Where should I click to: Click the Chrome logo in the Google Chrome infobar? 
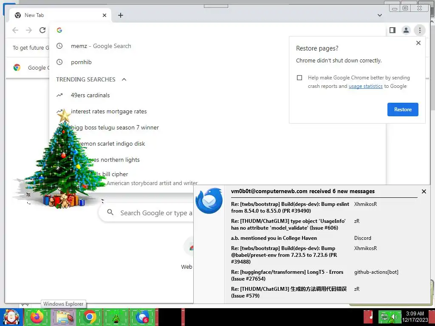(x=17, y=67)
